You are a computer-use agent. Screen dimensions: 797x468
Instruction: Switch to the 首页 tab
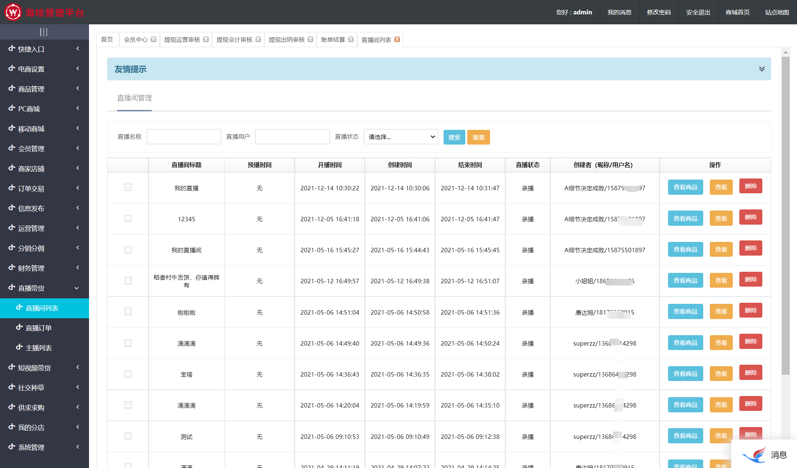click(107, 39)
